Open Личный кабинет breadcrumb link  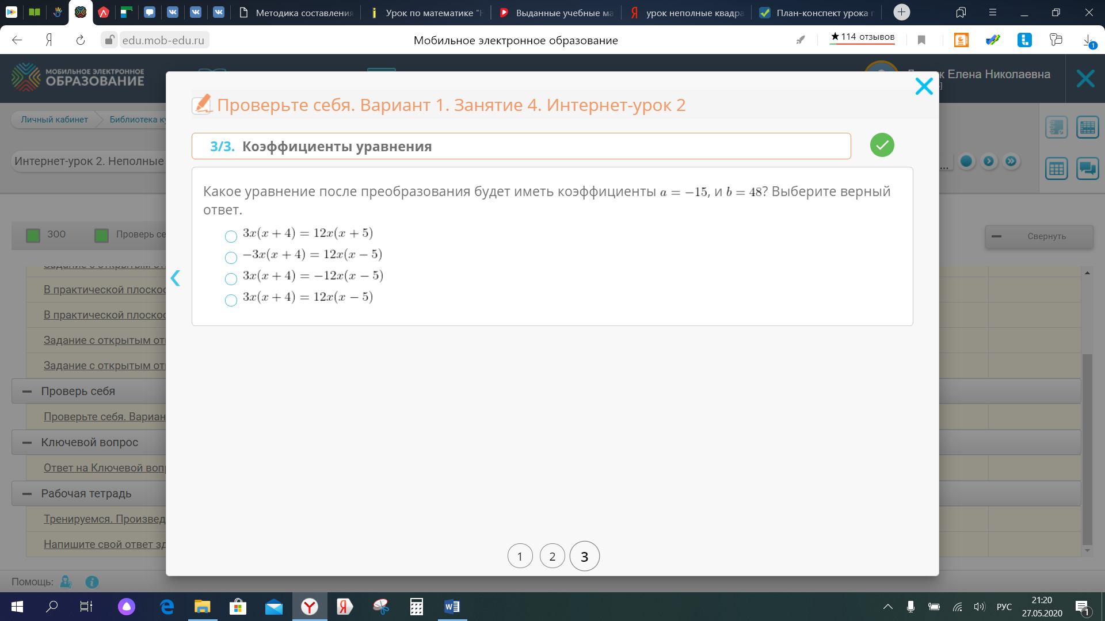tap(54, 120)
